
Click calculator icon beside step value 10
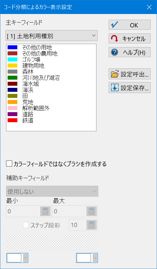pyautogui.click(x=92, y=225)
